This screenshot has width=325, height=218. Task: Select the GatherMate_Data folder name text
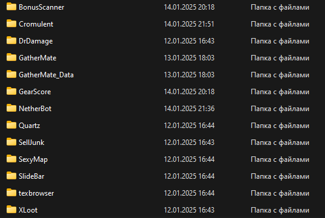point(46,75)
